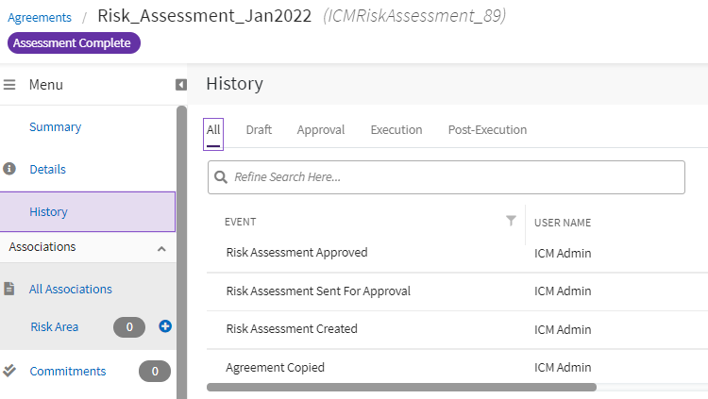Open the Event column filter icon
The height and width of the screenshot is (399, 708).
tap(511, 221)
